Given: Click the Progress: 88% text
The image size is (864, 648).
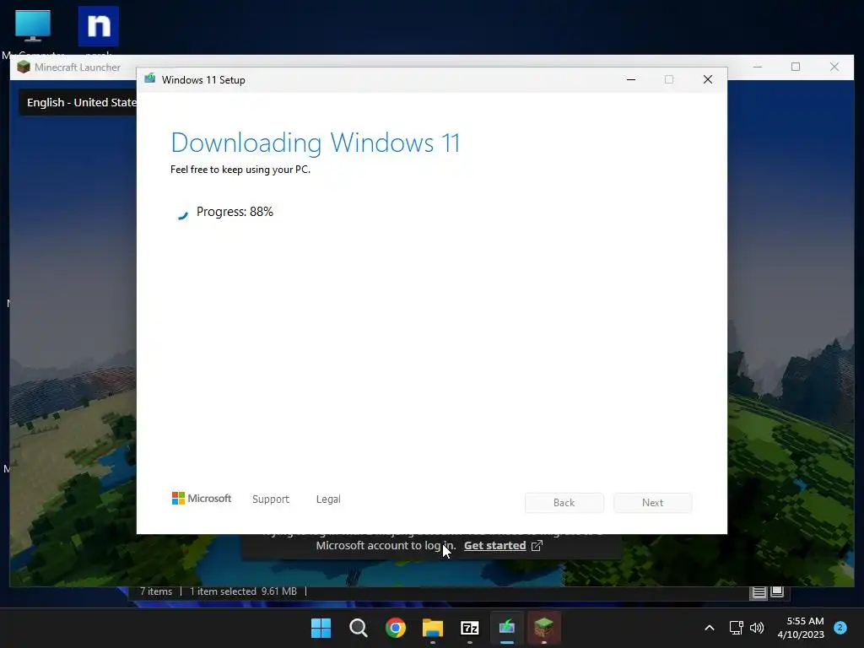Looking at the screenshot, I should click(235, 212).
